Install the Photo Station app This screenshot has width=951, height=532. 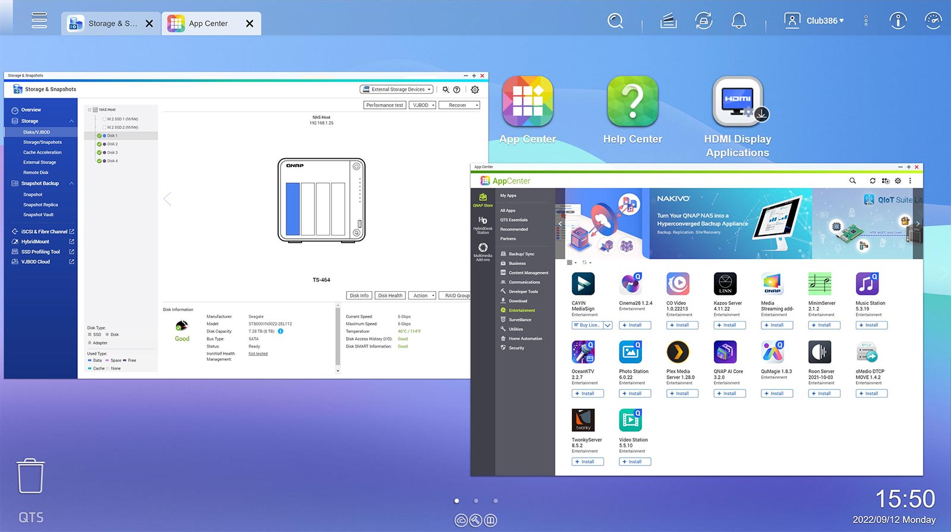(x=635, y=394)
